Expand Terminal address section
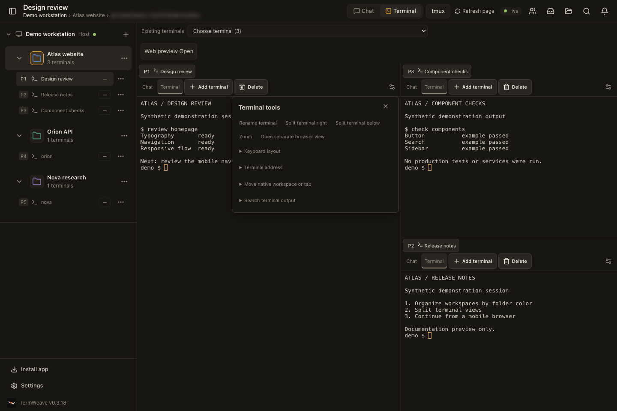617x411 pixels. (x=261, y=167)
